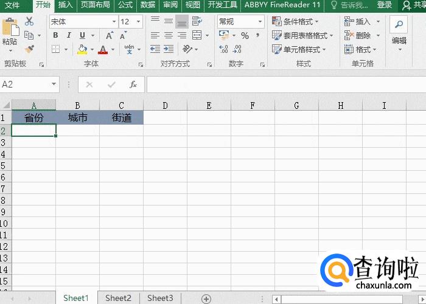426x304 pixels.
Task: Apply Percent Style number format
Action: click(245, 35)
